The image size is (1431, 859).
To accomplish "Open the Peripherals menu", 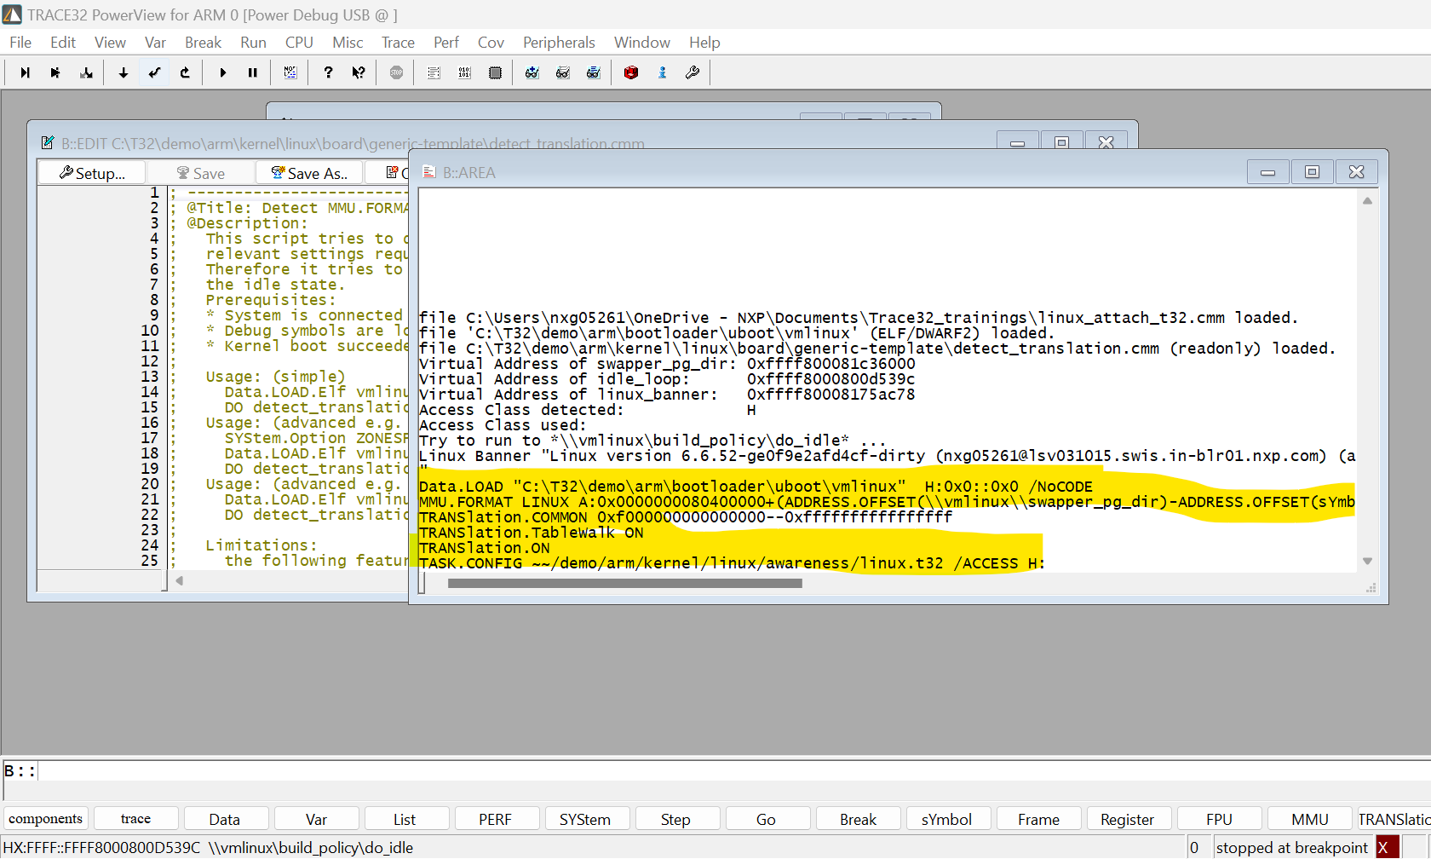I will tap(559, 42).
